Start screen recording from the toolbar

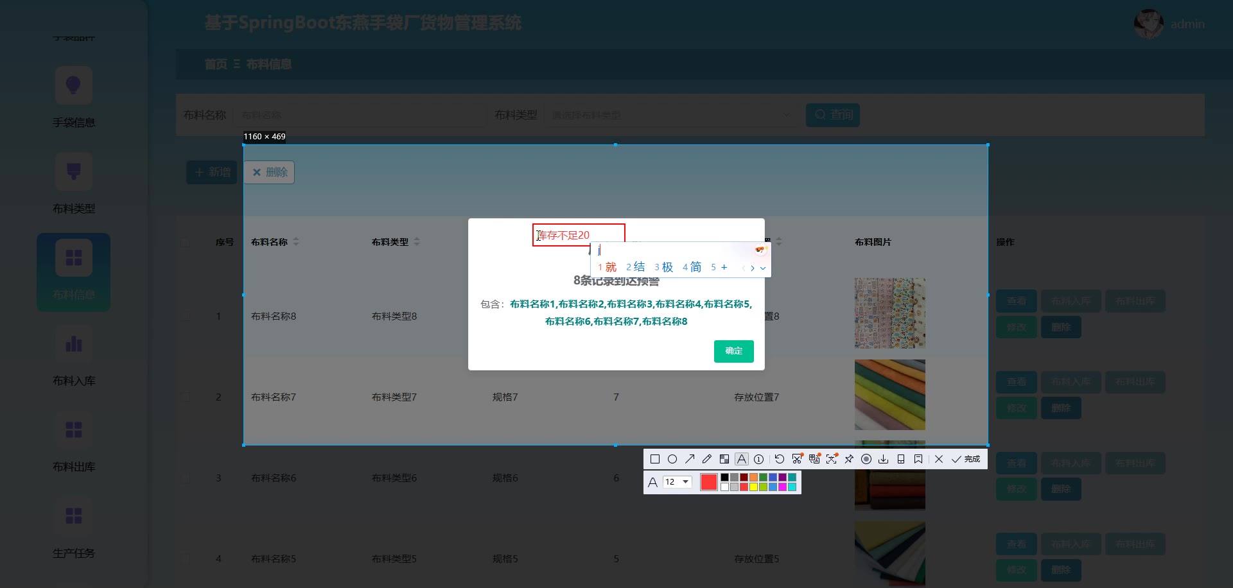866,459
